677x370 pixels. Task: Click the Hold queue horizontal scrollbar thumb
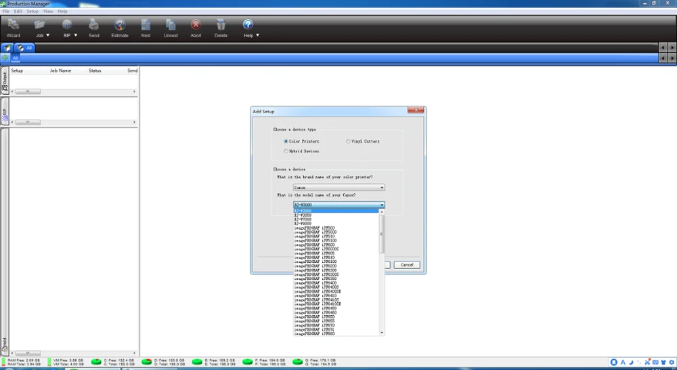[28, 353]
